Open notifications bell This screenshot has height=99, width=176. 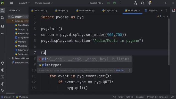point(173,10)
